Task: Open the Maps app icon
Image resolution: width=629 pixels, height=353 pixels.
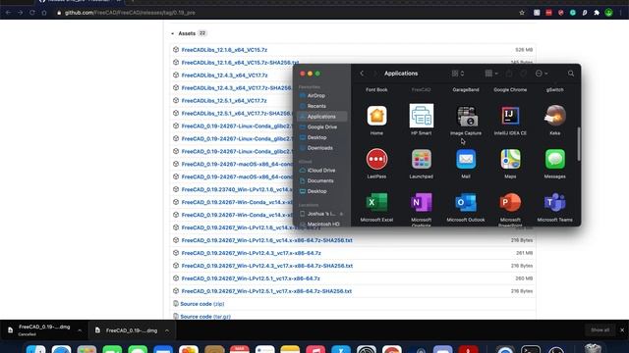Action: point(510,159)
